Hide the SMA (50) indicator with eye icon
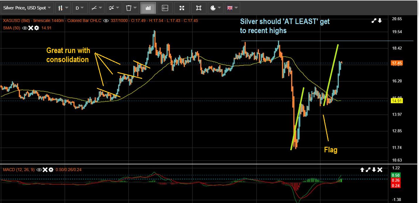 coord(25,28)
